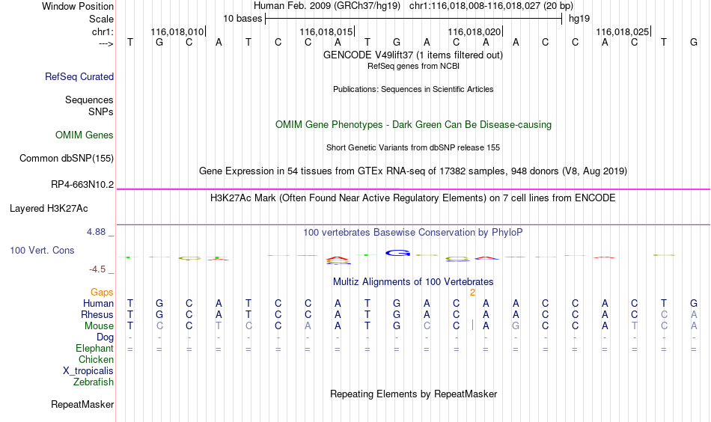Click the ---> sequence direction arrow
711x422 pixels.
click(x=106, y=44)
